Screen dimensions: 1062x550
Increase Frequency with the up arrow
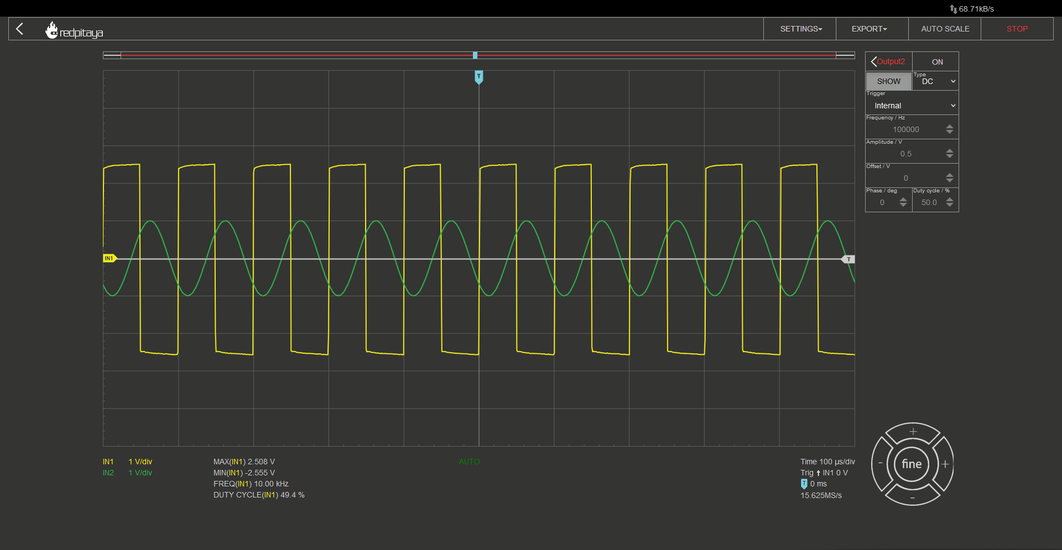click(x=950, y=126)
